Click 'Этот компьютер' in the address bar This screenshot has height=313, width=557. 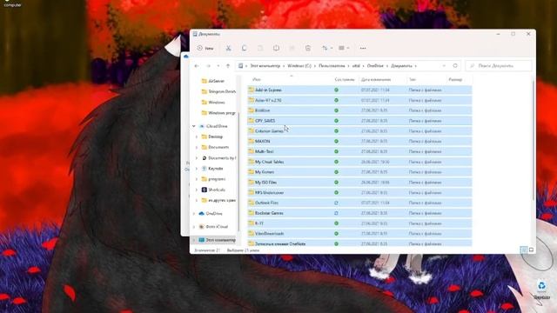tap(265, 66)
